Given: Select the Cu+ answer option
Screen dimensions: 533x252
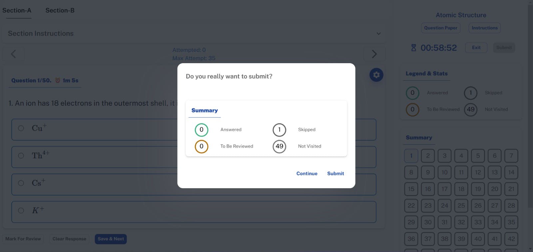Looking at the screenshot, I should (x=21, y=128).
